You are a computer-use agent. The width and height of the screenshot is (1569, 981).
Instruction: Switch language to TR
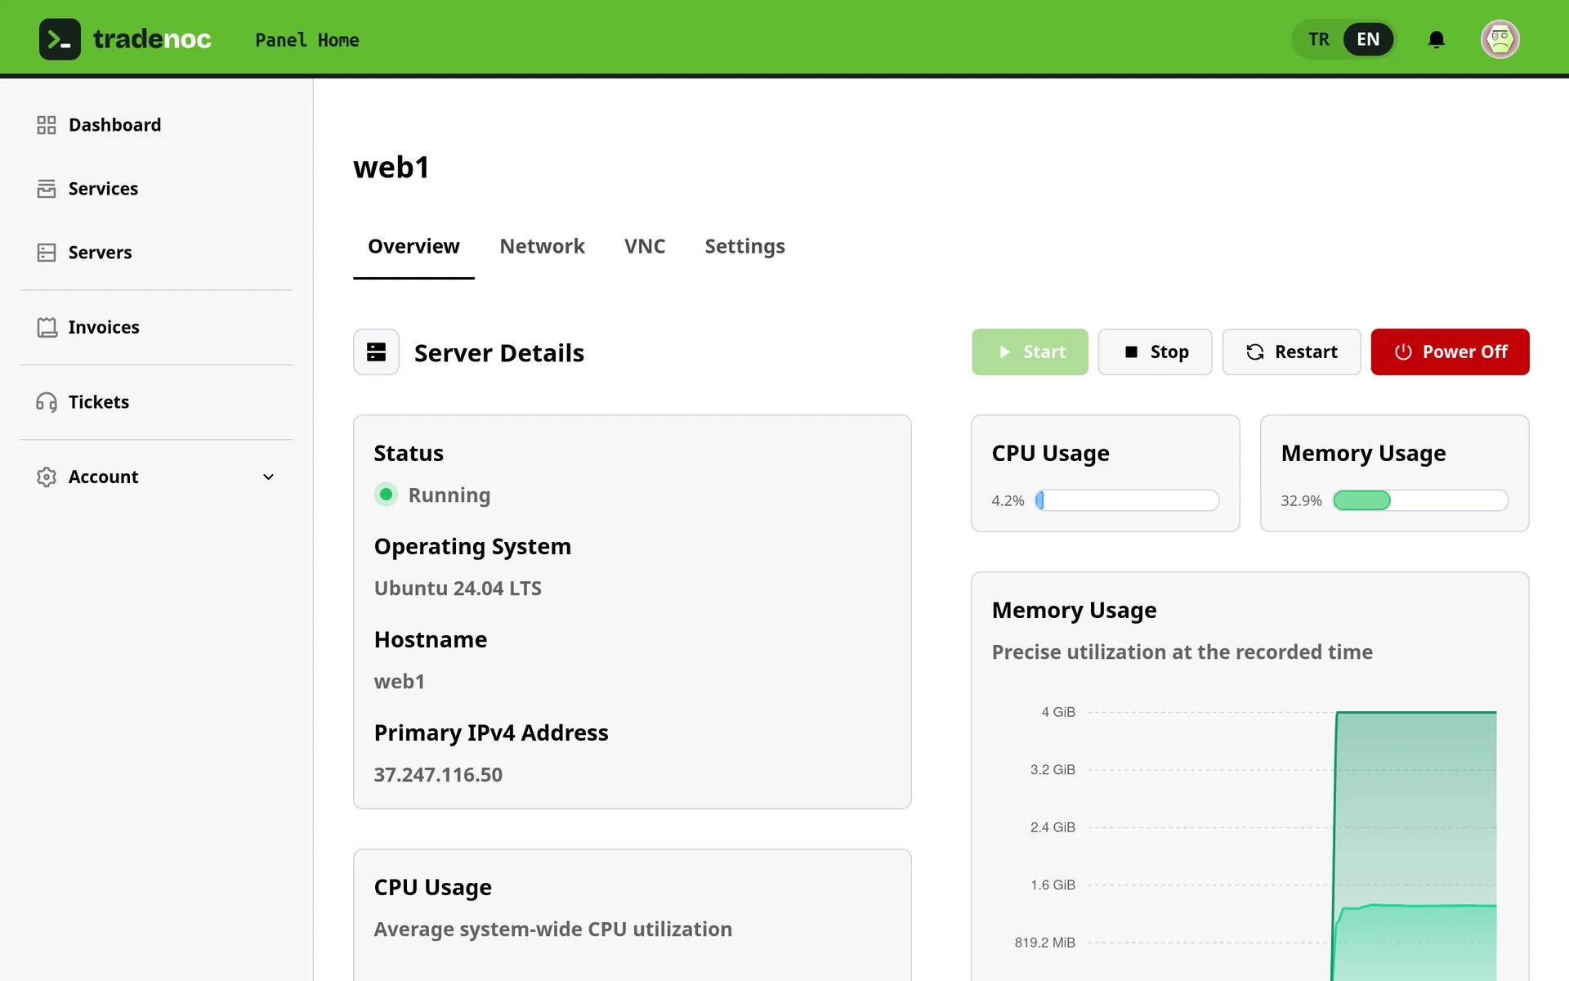1318,39
